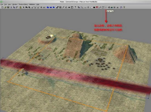Click the red grid icon
The width and height of the screenshot is (151, 112).
(97, 7)
